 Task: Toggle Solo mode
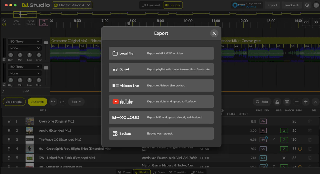[x=262, y=102]
